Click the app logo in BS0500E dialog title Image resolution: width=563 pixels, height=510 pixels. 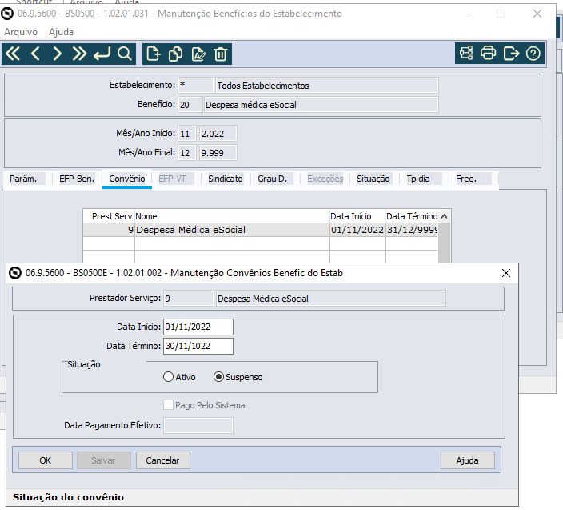click(14, 273)
